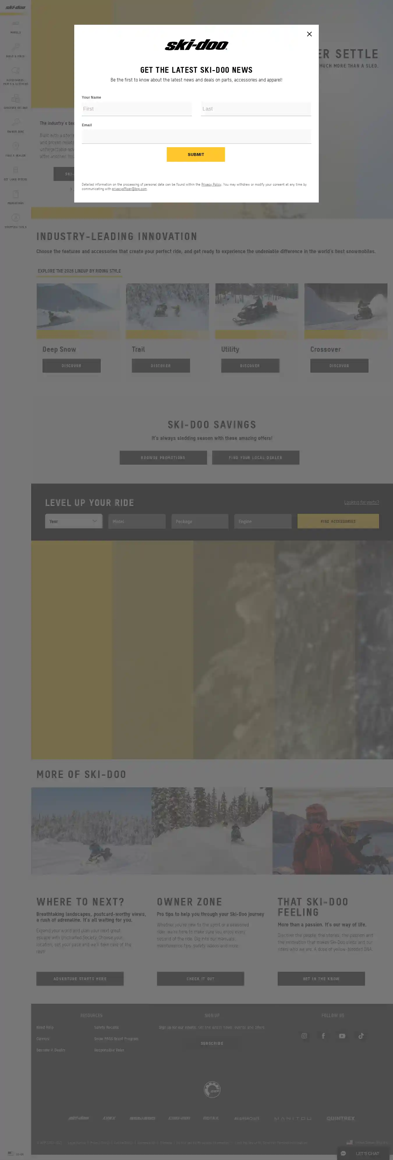Viewport: 393px width, 1160px height.
Task: Follow the Privacy Policy link in popup
Action: point(211,185)
